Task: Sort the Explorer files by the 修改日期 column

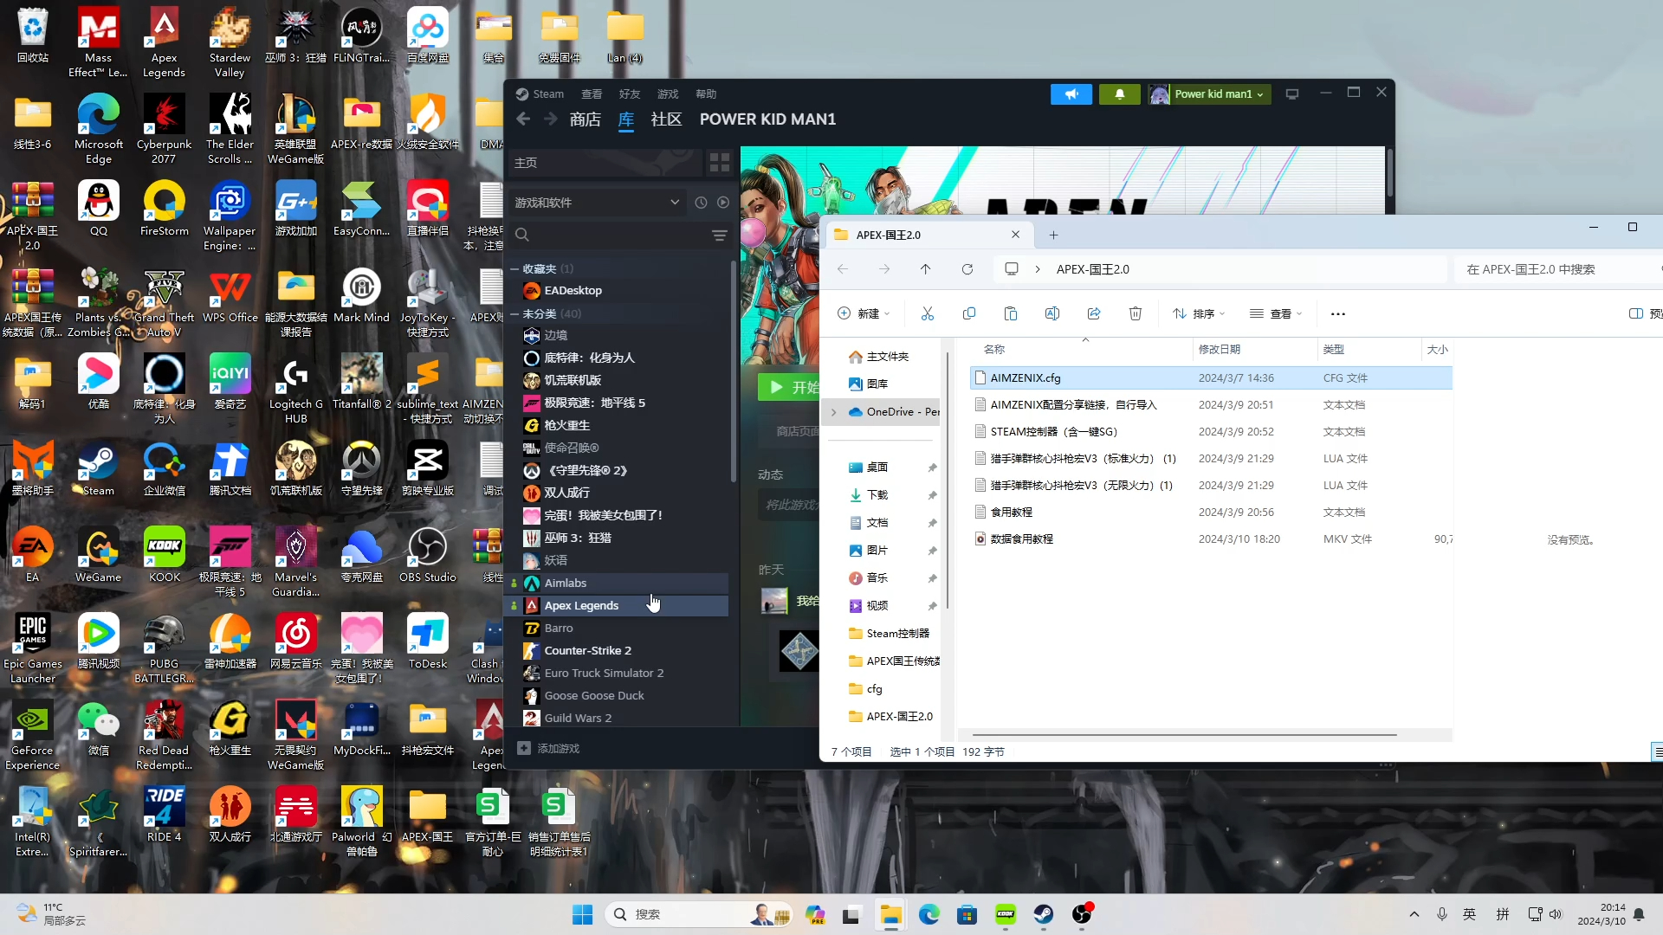Action: pos(1253,350)
